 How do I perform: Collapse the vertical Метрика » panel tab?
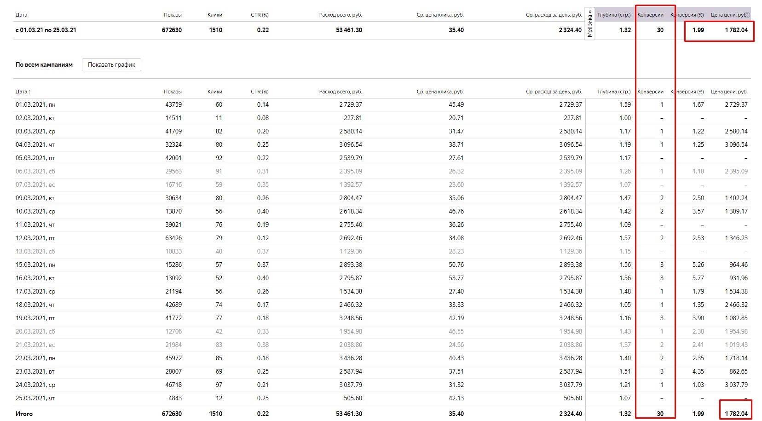click(589, 24)
